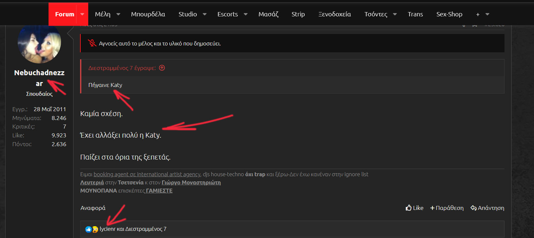Image resolution: width=534 pixels, height=238 pixels.
Task: Expand the Studio menu arrow
Action: click(205, 14)
